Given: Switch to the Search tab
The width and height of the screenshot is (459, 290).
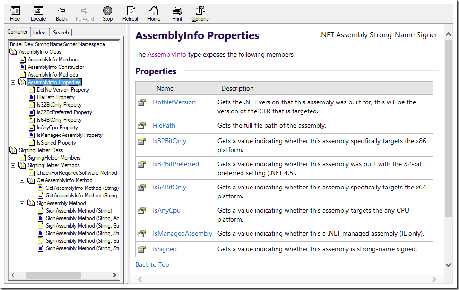Looking at the screenshot, I should (x=61, y=33).
